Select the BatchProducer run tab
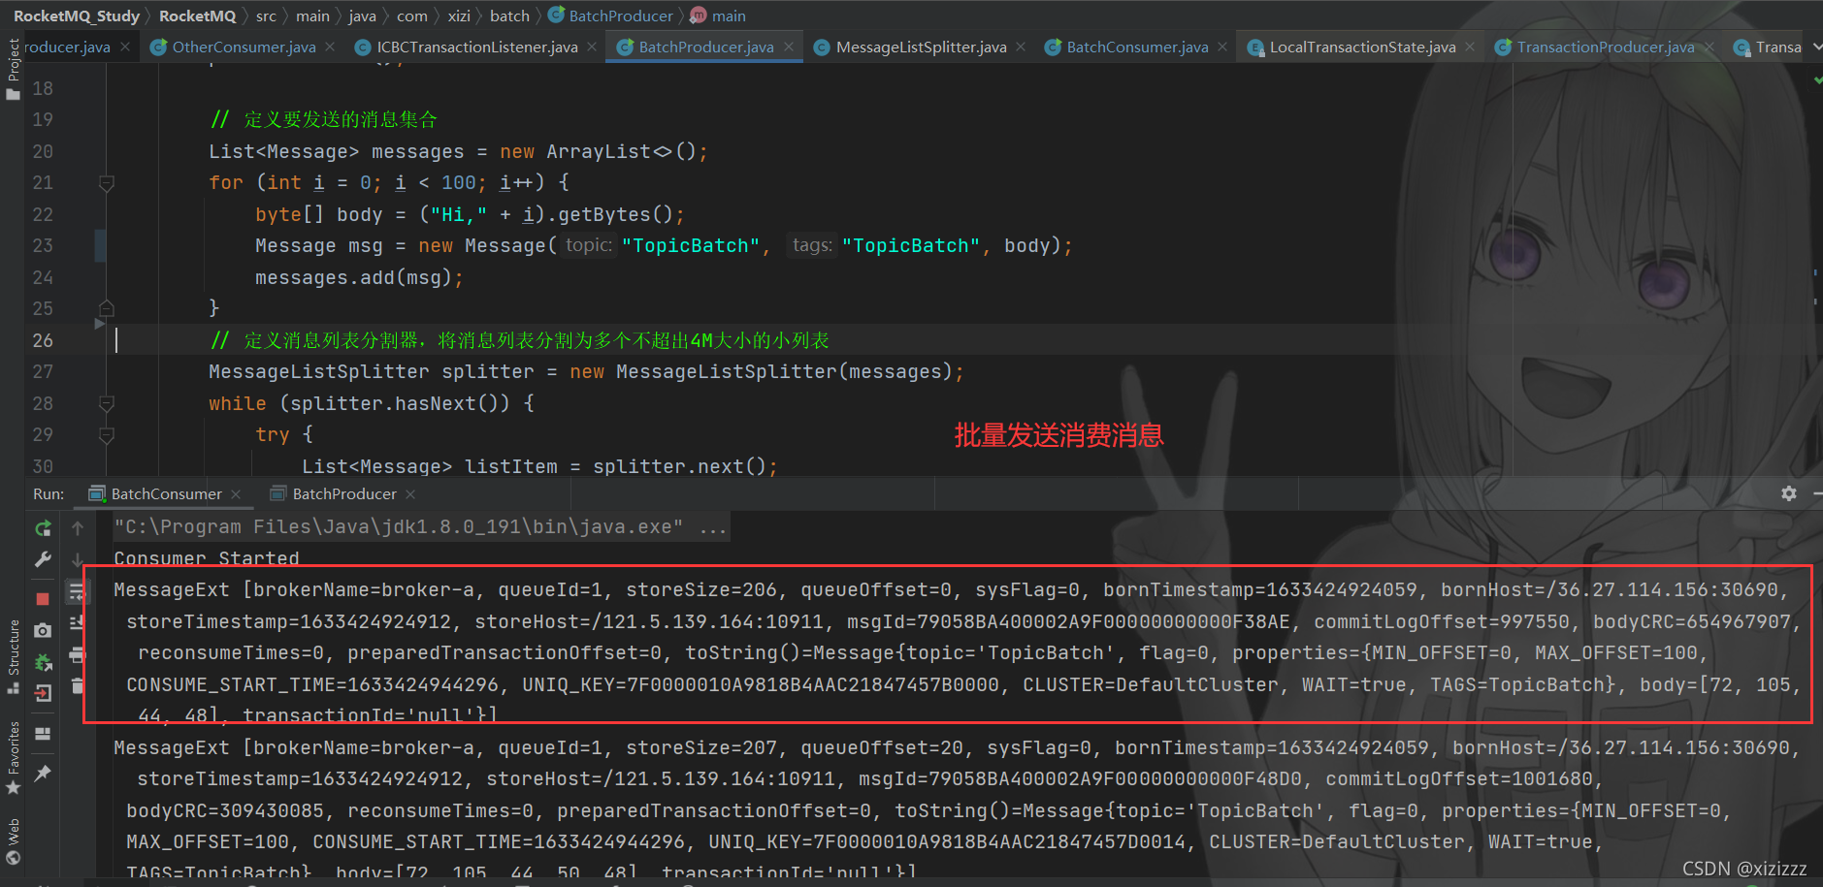The image size is (1823, 887). tap(344, 493)
